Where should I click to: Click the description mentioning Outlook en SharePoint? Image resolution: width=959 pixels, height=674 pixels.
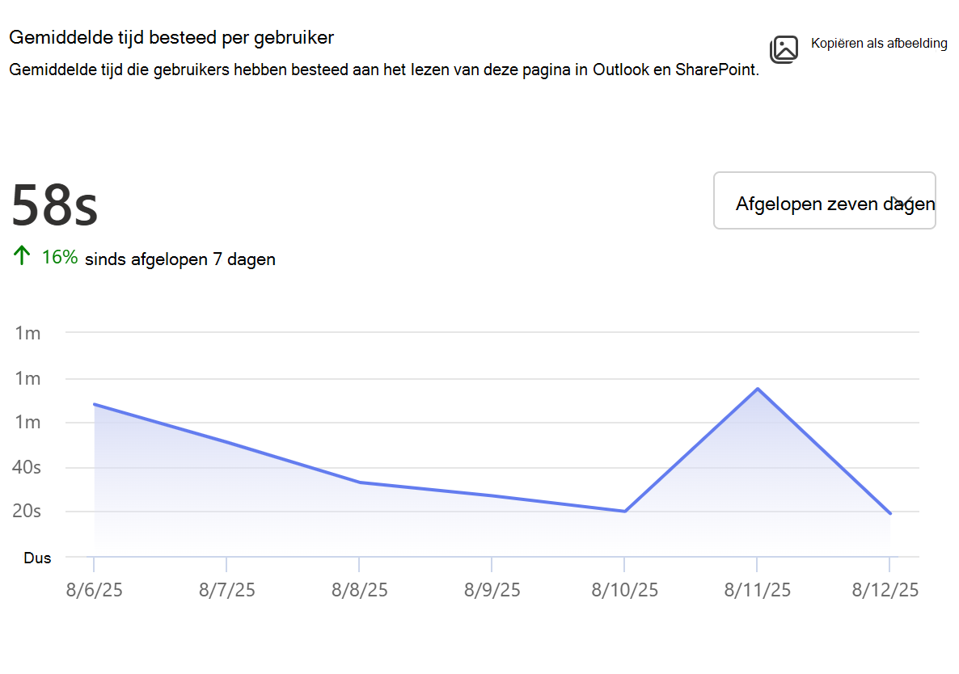pyautogui.click(x=384, y=70)
